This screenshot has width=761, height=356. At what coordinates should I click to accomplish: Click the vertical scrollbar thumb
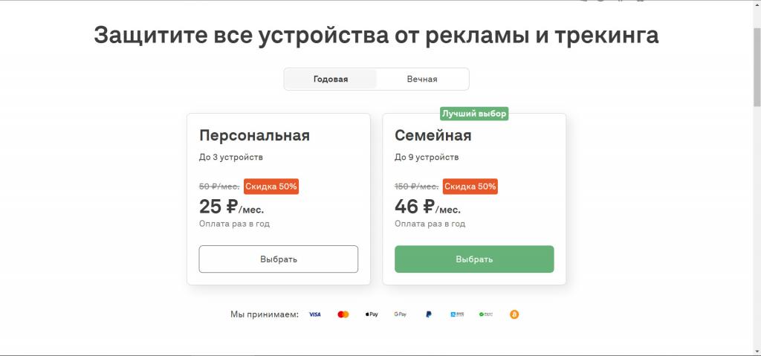point(757,67)
